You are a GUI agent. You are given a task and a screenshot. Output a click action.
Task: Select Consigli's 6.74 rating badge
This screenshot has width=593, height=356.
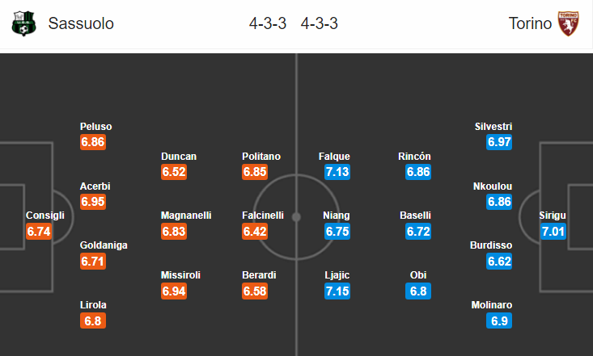39,232
